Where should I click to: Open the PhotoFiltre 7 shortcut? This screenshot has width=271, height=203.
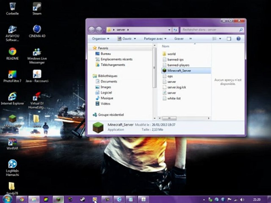pyautogui.click(x=12, y=76)
